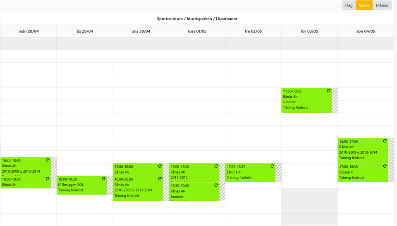Click recurring icon on Friday Estuna IF booking

pos(272,166)
